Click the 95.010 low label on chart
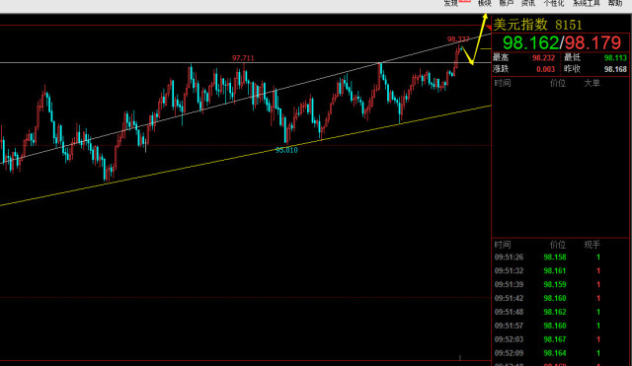Image resolution: width=632 pixels, height=366 pixels. click(x=286, y=150)
